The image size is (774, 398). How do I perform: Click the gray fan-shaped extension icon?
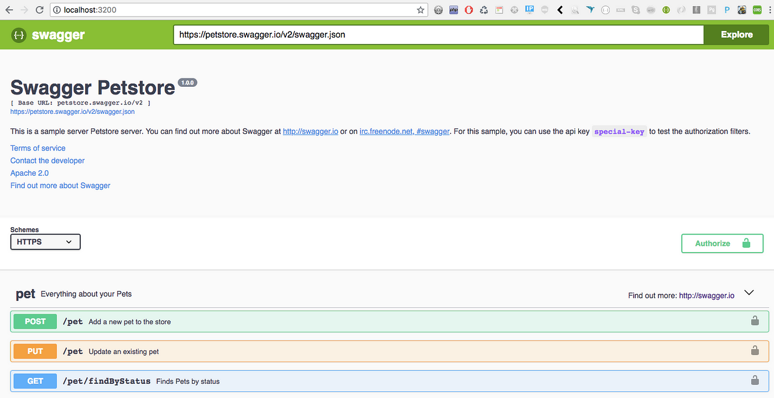pyautogui.click(x=514, y=10)
